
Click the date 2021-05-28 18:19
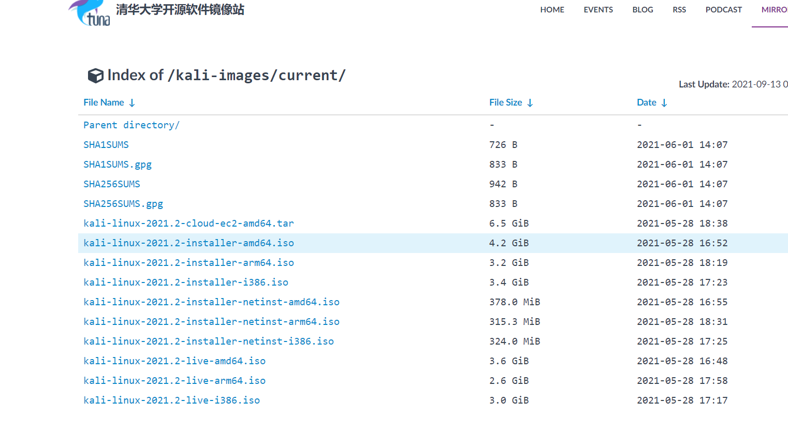click(682, 263)
